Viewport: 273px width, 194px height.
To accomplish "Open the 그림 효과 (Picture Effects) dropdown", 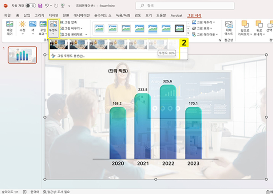I will (202, 28).
